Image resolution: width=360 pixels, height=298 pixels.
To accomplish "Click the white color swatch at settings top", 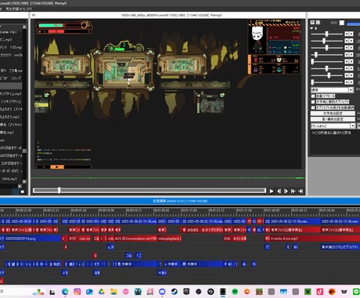I will pos(342,23).
